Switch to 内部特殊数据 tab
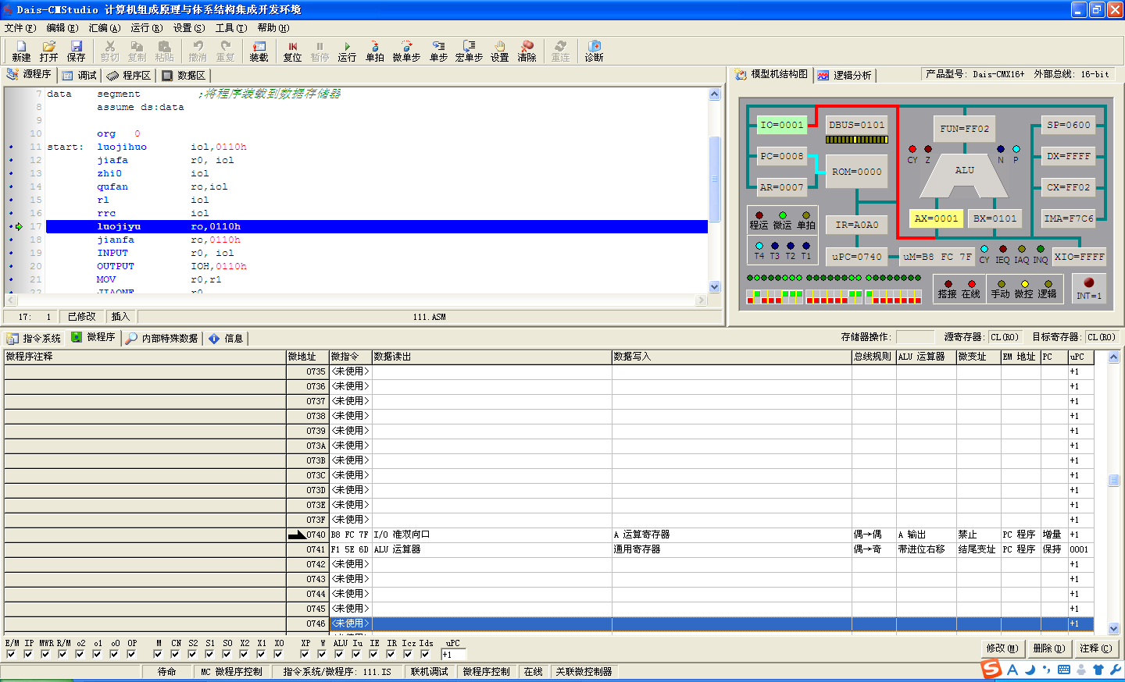This screenshot has width=1125, height=682. click(x=162, y=339)
